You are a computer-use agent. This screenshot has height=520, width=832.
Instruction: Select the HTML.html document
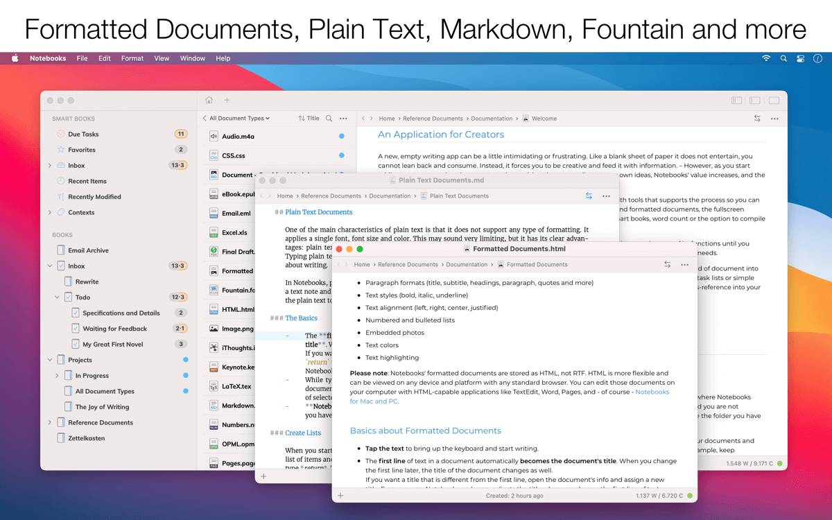tap(238, 309)
